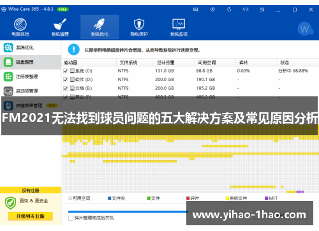The image size is (319, 231).
Task: Select 右键菜单管理 PRO sidebar item
Action: [x=31, y=105]
